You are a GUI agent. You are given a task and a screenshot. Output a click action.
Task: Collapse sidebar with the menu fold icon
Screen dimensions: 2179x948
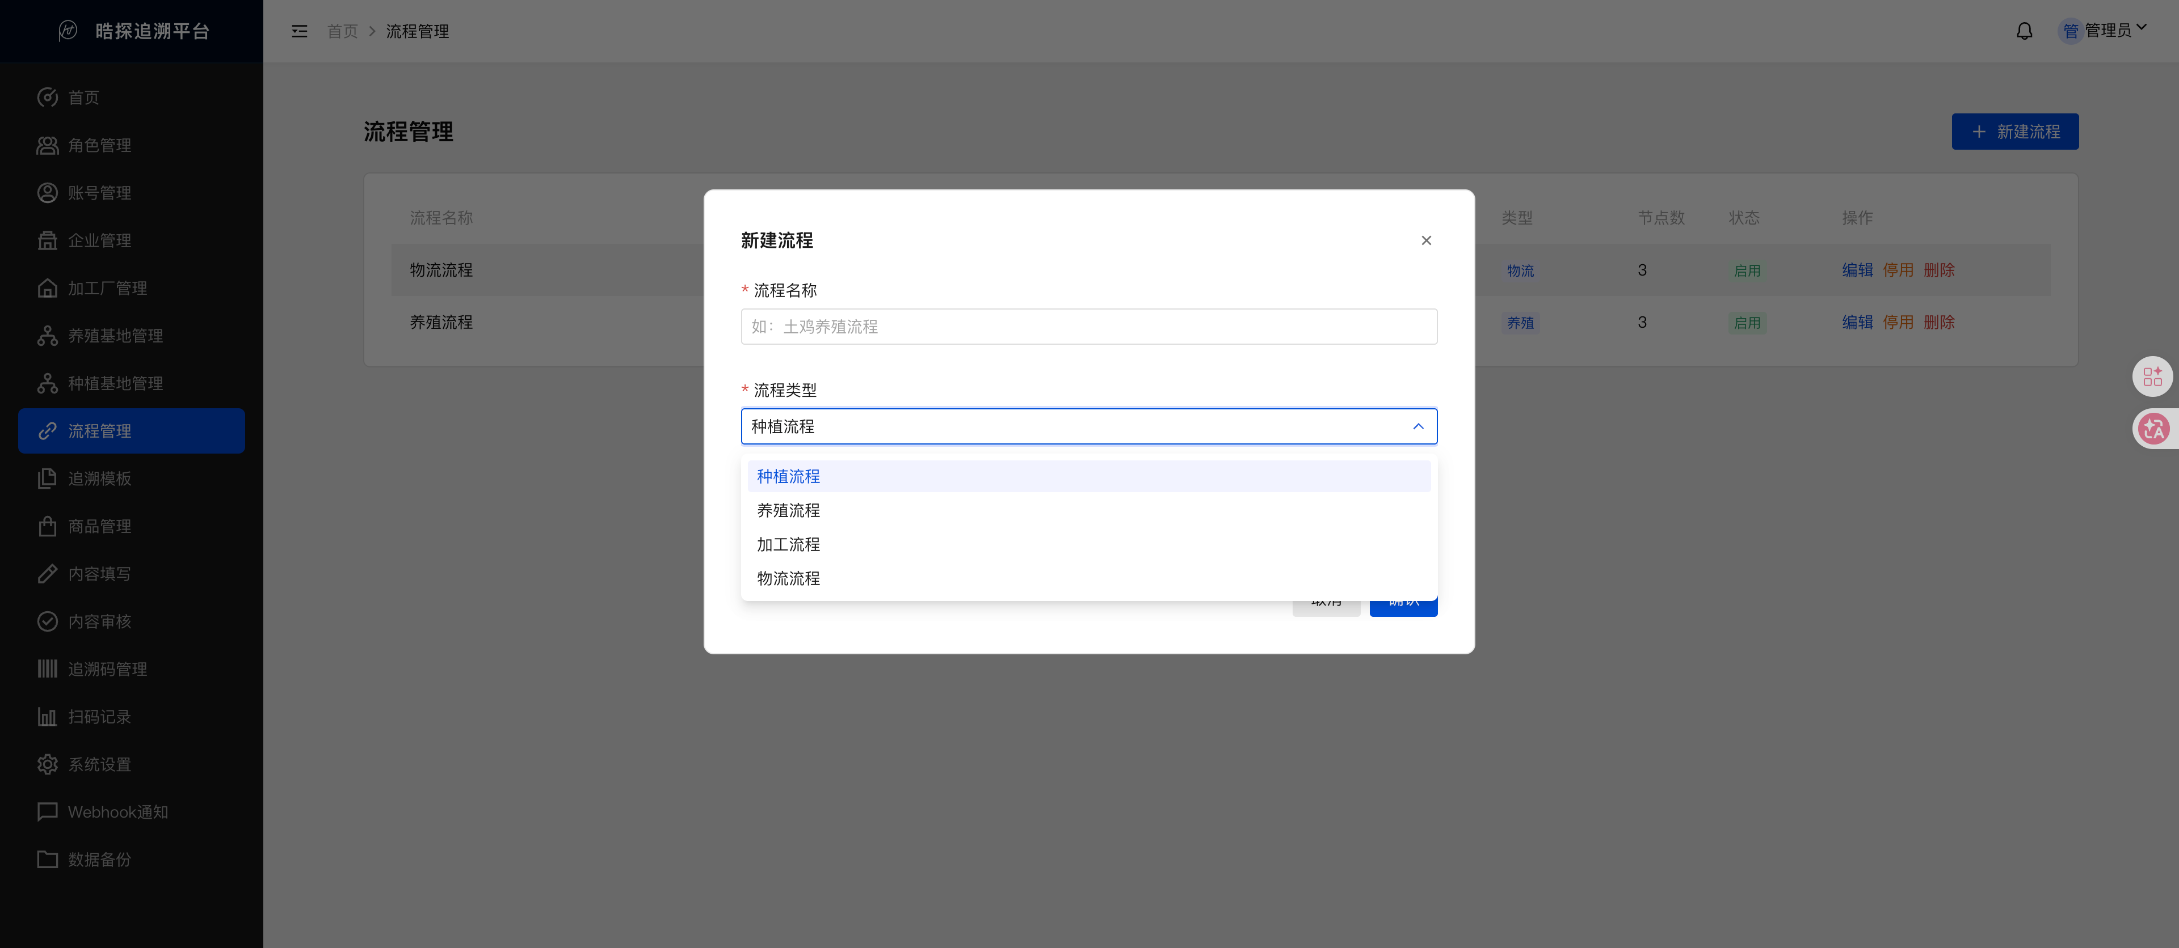300,31
